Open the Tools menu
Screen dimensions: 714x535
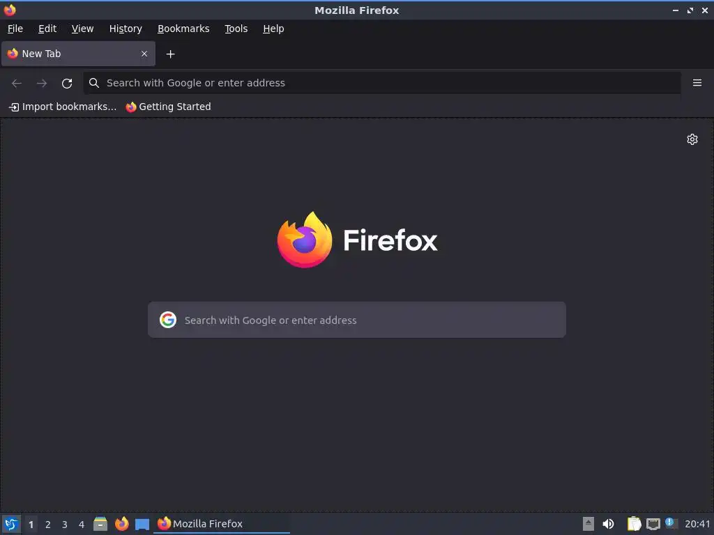point(236,29)
